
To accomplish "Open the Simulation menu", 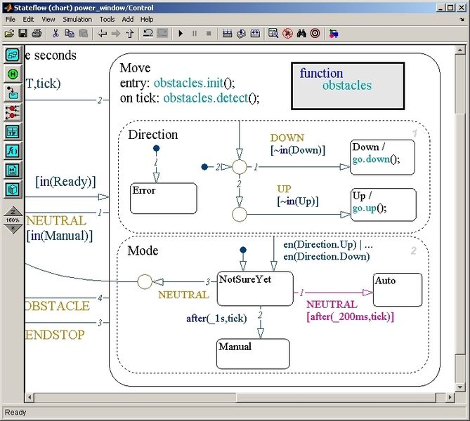I will pyautogui.click(x=77, y=19).
